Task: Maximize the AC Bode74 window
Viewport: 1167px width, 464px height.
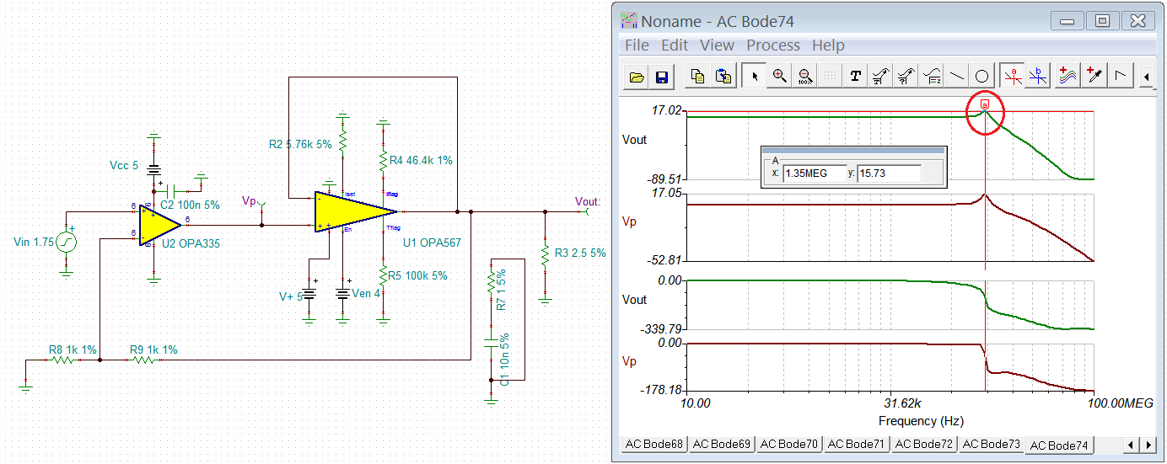Action: click(1102, 20)
